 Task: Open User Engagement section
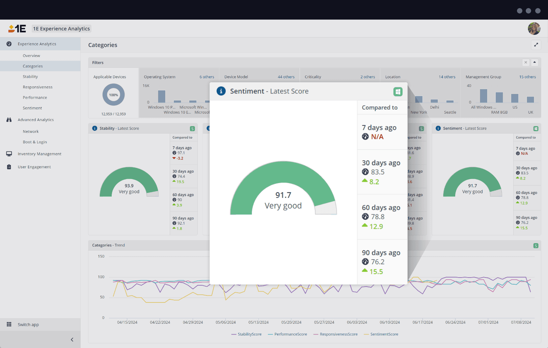tap(34, 167)
